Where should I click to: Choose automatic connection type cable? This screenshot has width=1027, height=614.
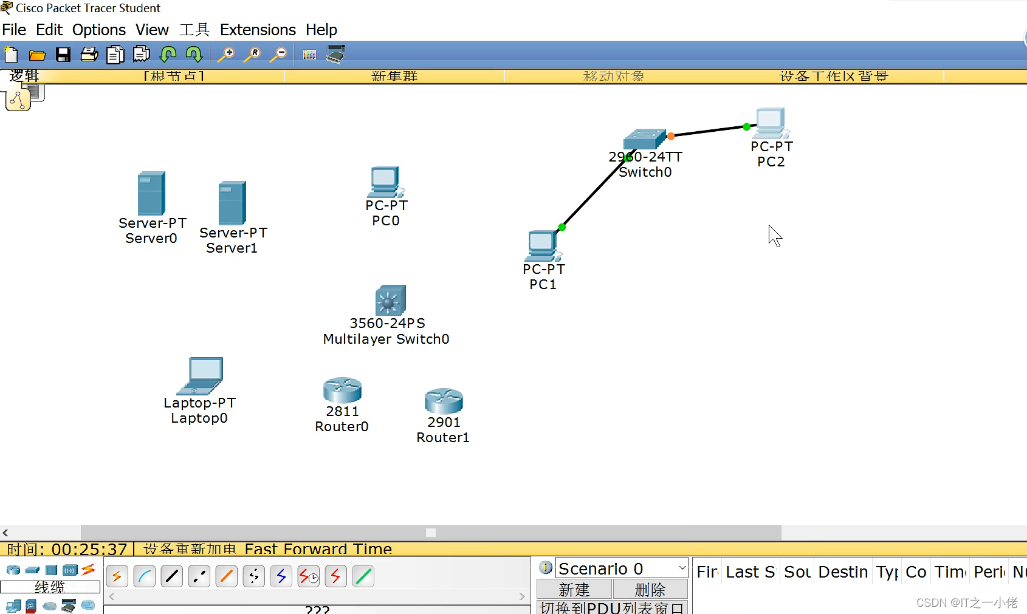pyautogui.click(x=117, y=576)
